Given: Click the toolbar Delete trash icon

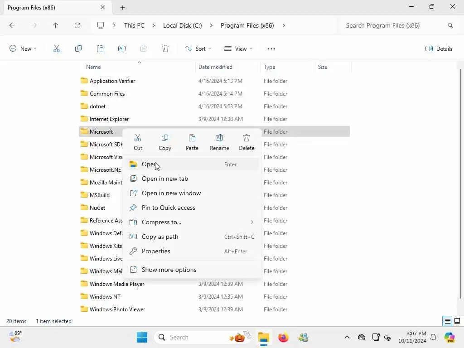Looking at the screenshot, I should [165, 49].
